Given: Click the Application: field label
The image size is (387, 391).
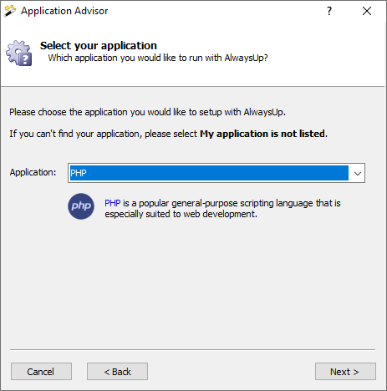Looking at the screenshot, I should (33, 172).
